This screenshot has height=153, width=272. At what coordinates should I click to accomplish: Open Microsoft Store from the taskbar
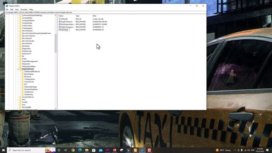(93, 150)
